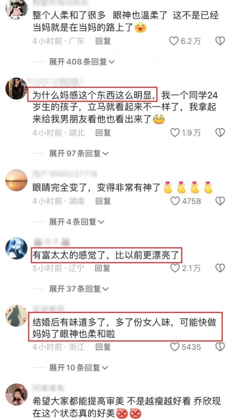
Task: Like the 湖南 comment with 4758 likes
Action: [x=175, y=201]
